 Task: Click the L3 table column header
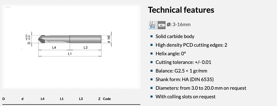point(81,99)
